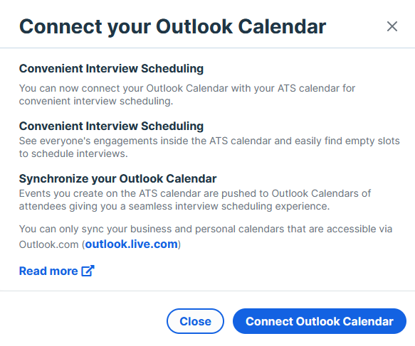415x346 pixels.
Task: Click the line starting 'You can now connect'
Action: point(187,88)
